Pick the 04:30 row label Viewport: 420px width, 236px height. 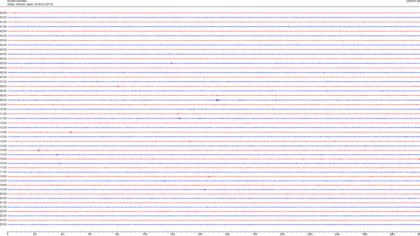[x=3, y=54]
